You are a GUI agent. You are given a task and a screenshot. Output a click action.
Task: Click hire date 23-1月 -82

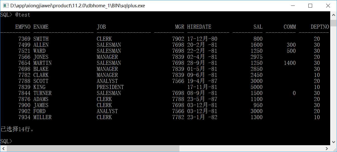pyautogui.click(x=202, y=117)
